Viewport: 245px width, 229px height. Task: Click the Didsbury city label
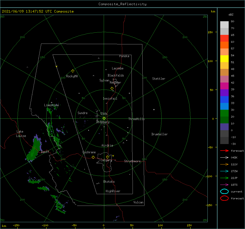103,122
